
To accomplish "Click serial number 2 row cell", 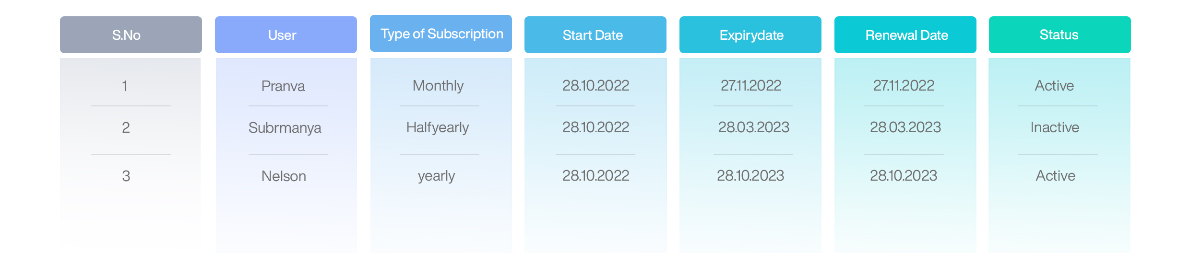I will click(126, 128).
